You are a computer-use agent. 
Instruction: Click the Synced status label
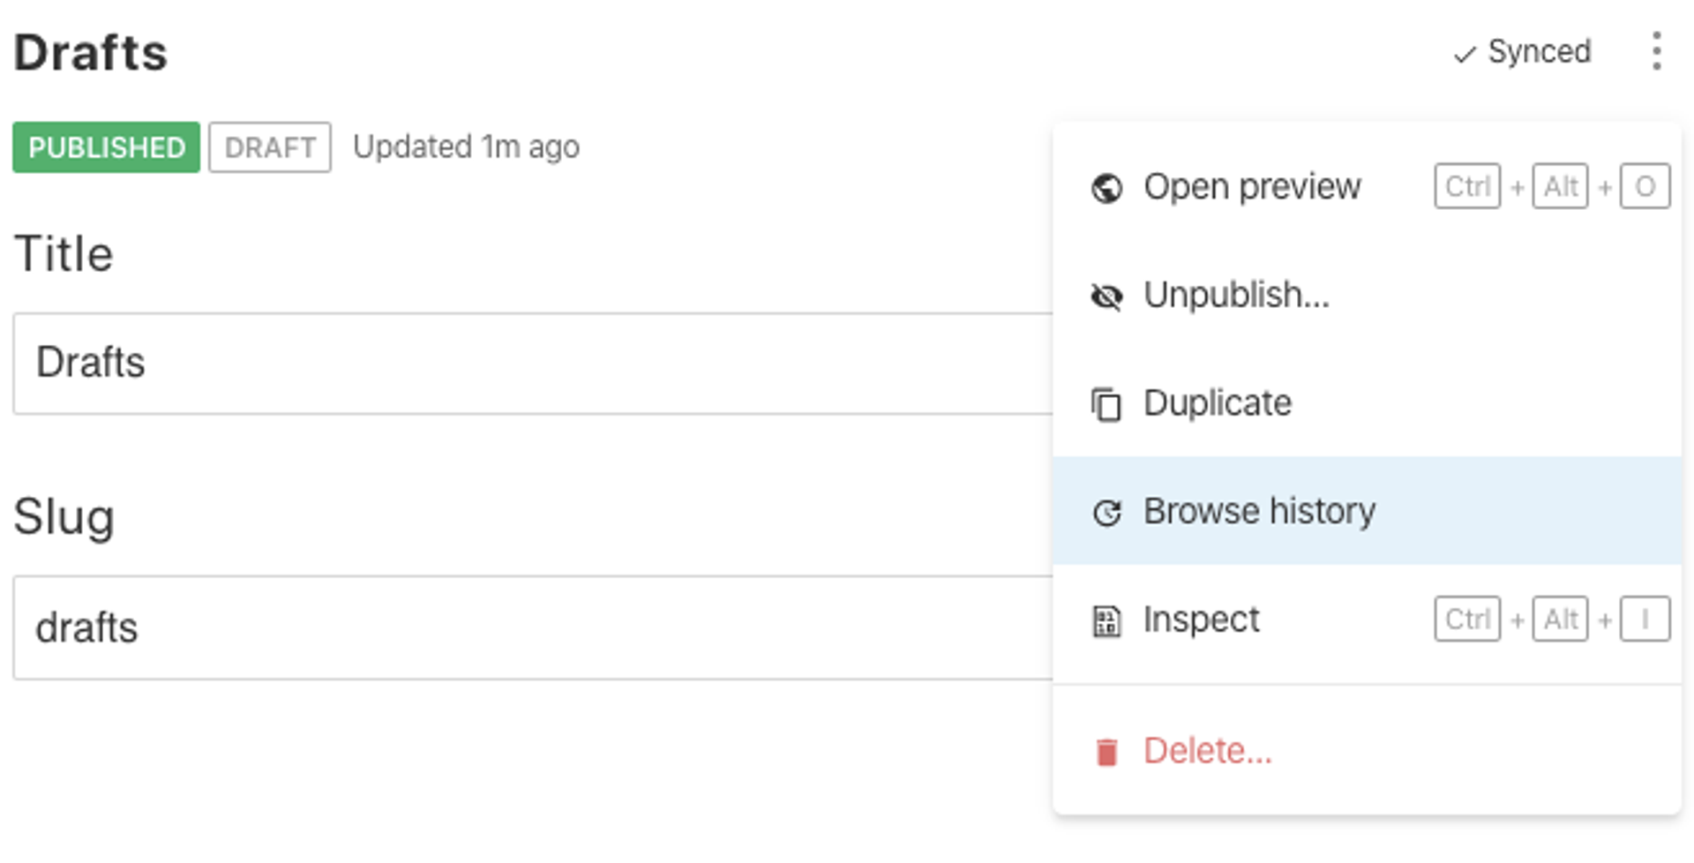tap(1539, 52)
